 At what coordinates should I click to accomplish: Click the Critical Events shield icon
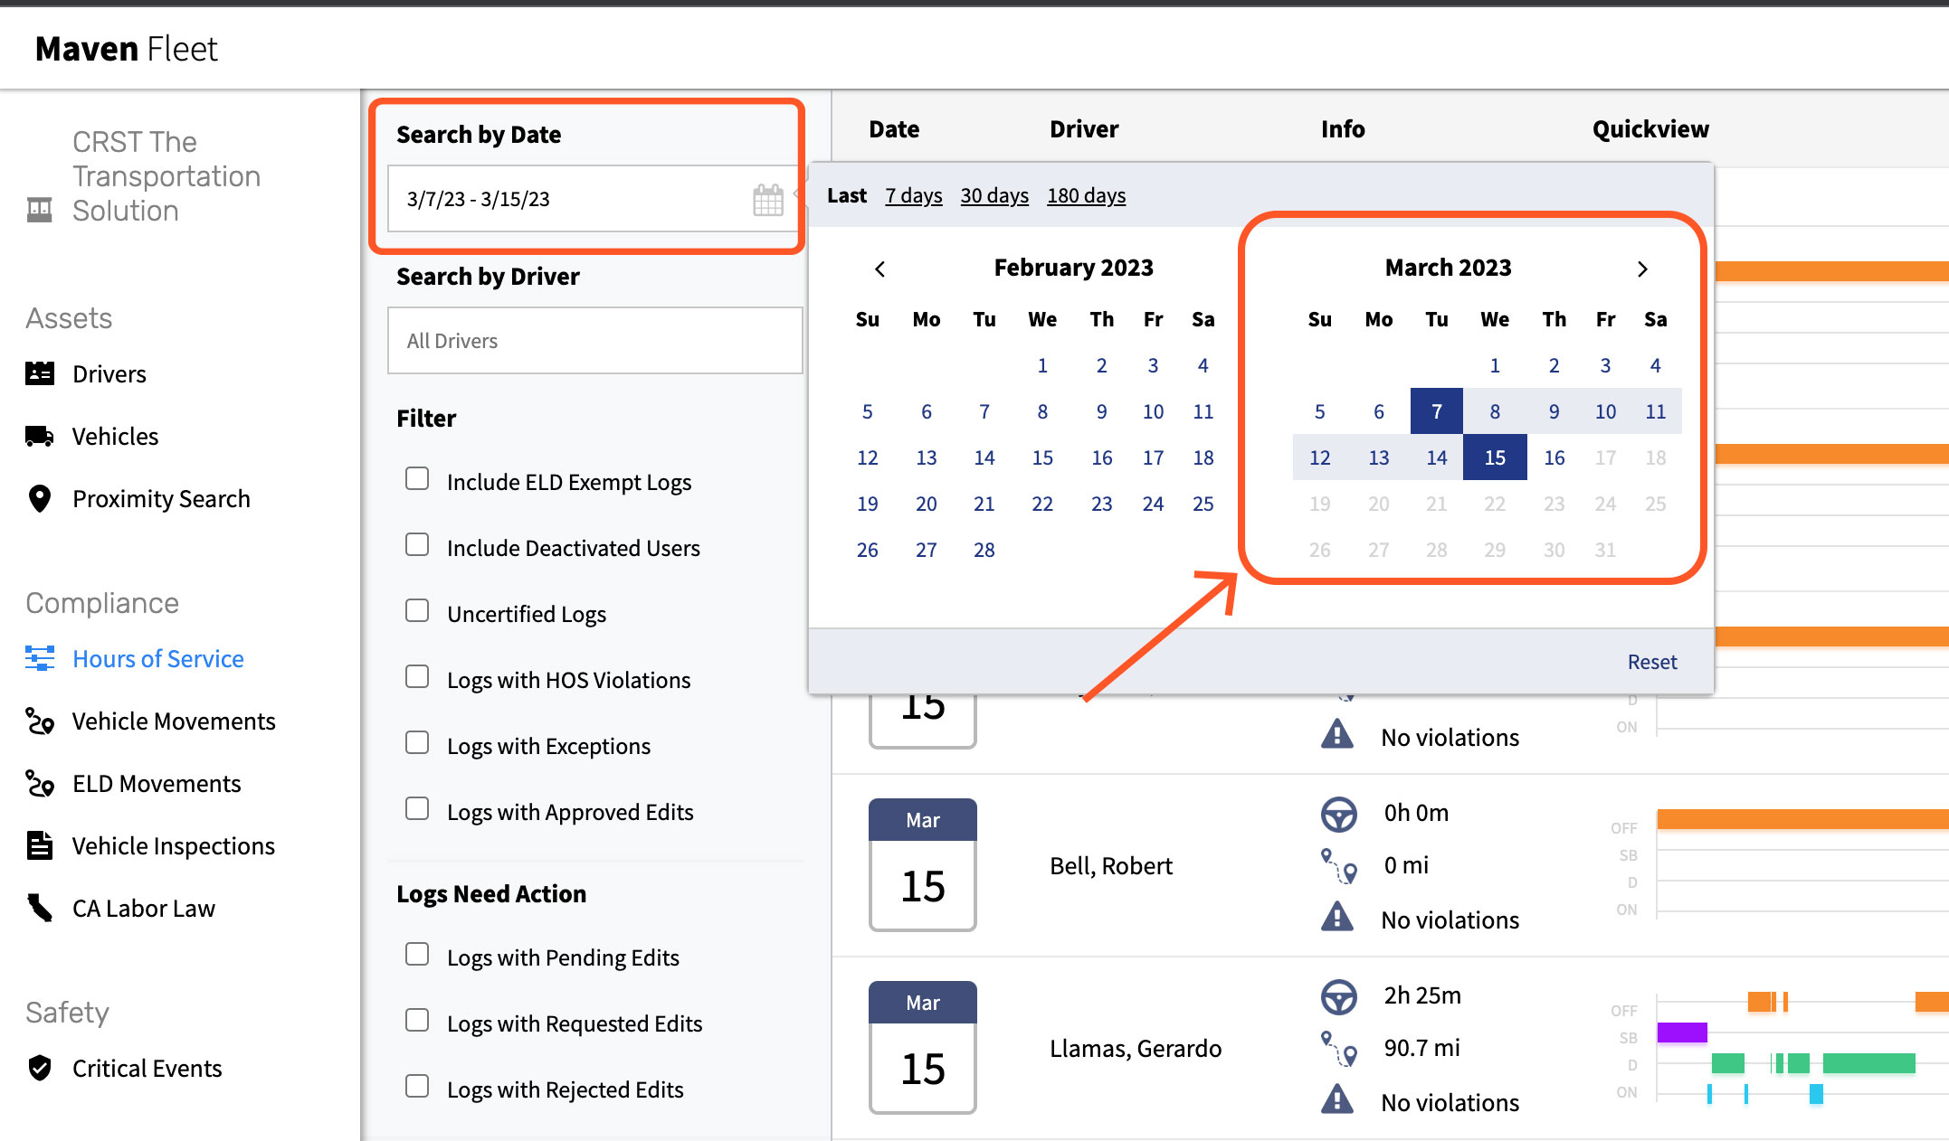tap(40, 1068)
